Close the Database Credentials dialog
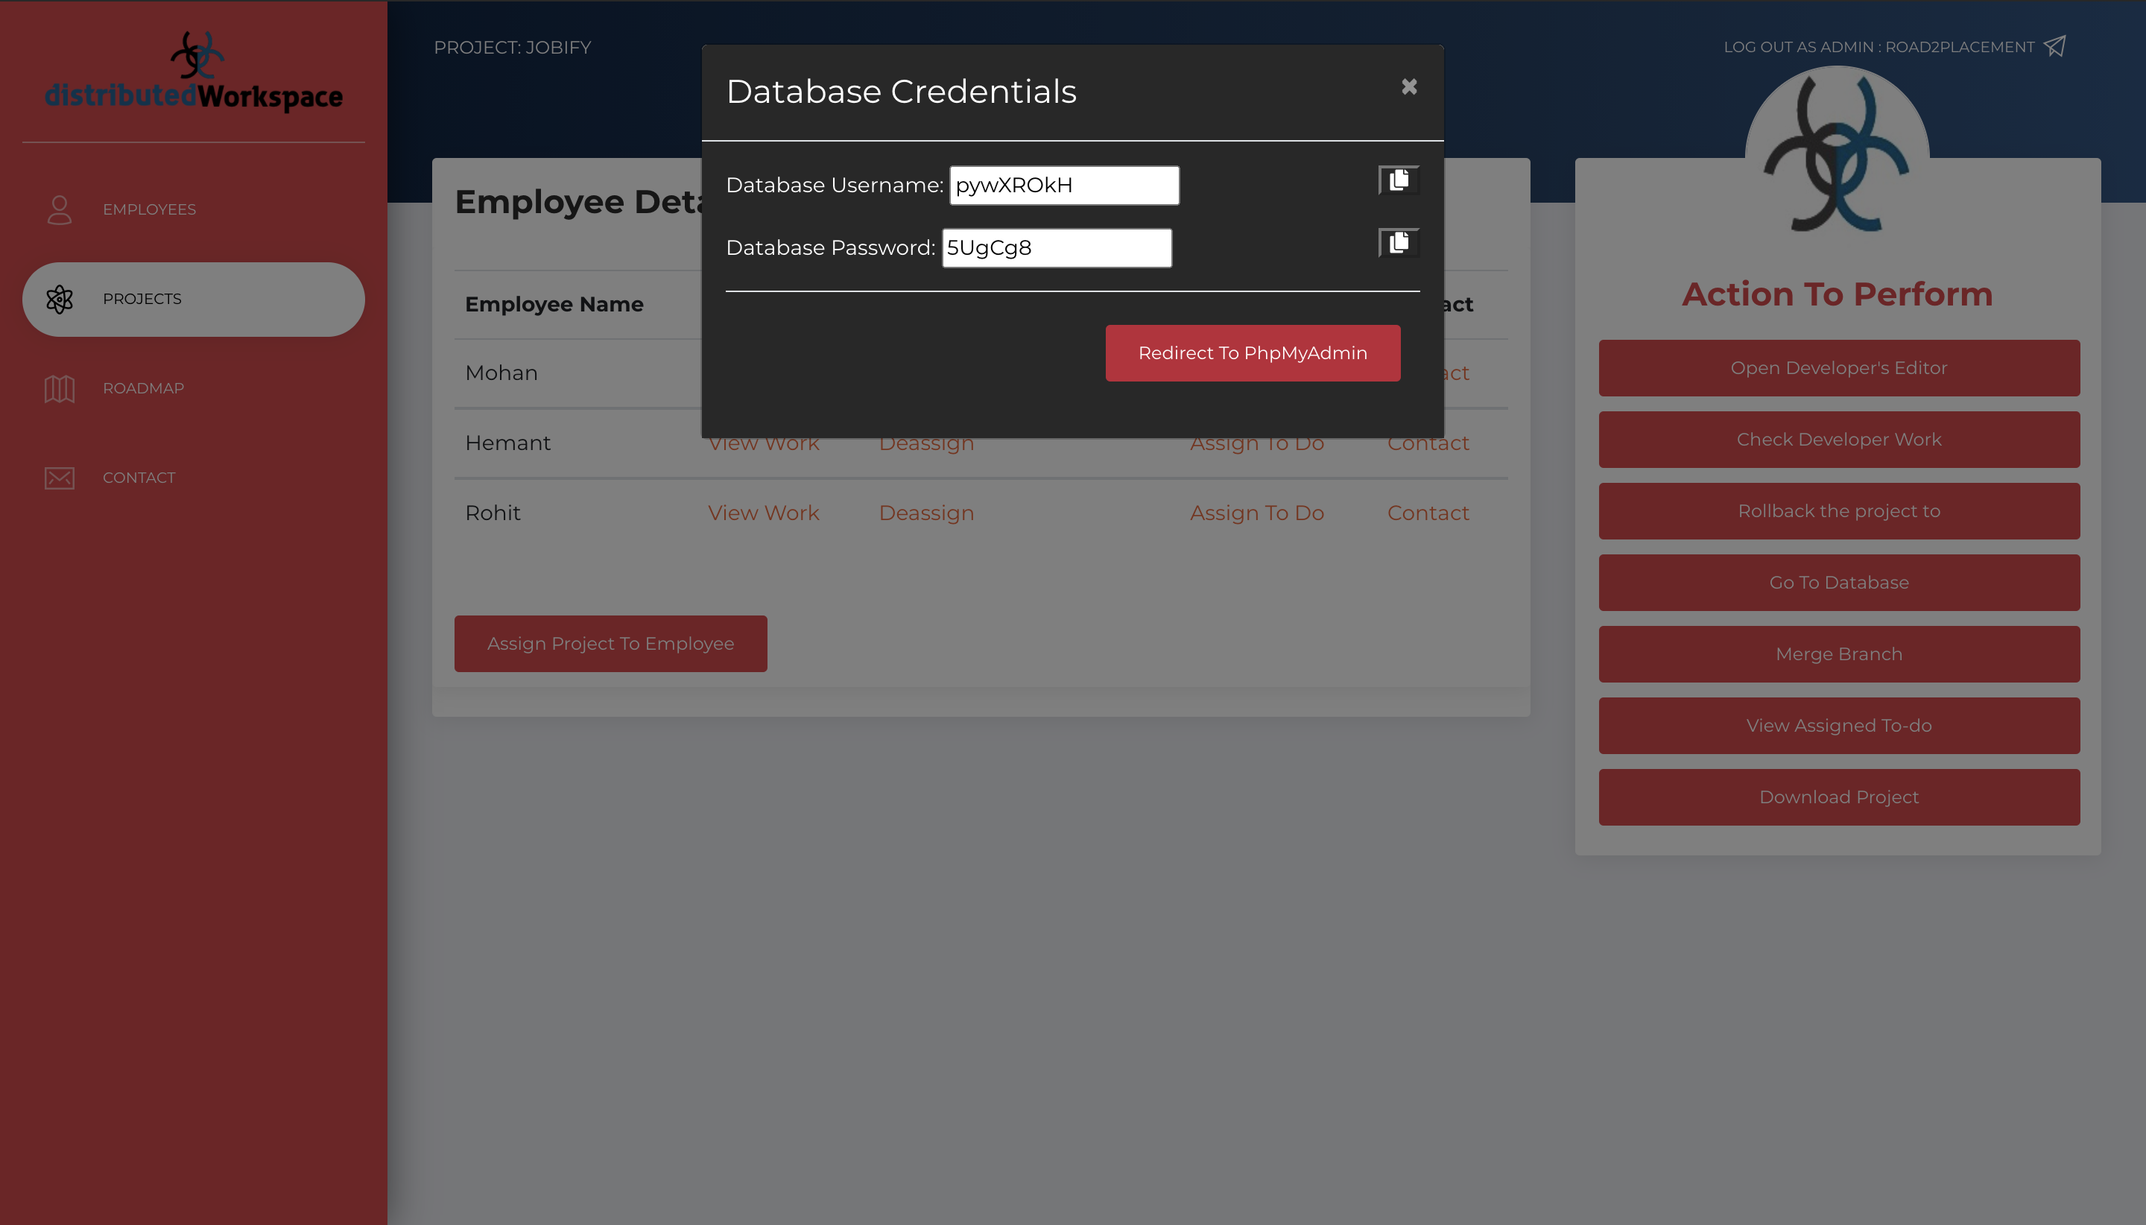 [x=1409, y=86]
